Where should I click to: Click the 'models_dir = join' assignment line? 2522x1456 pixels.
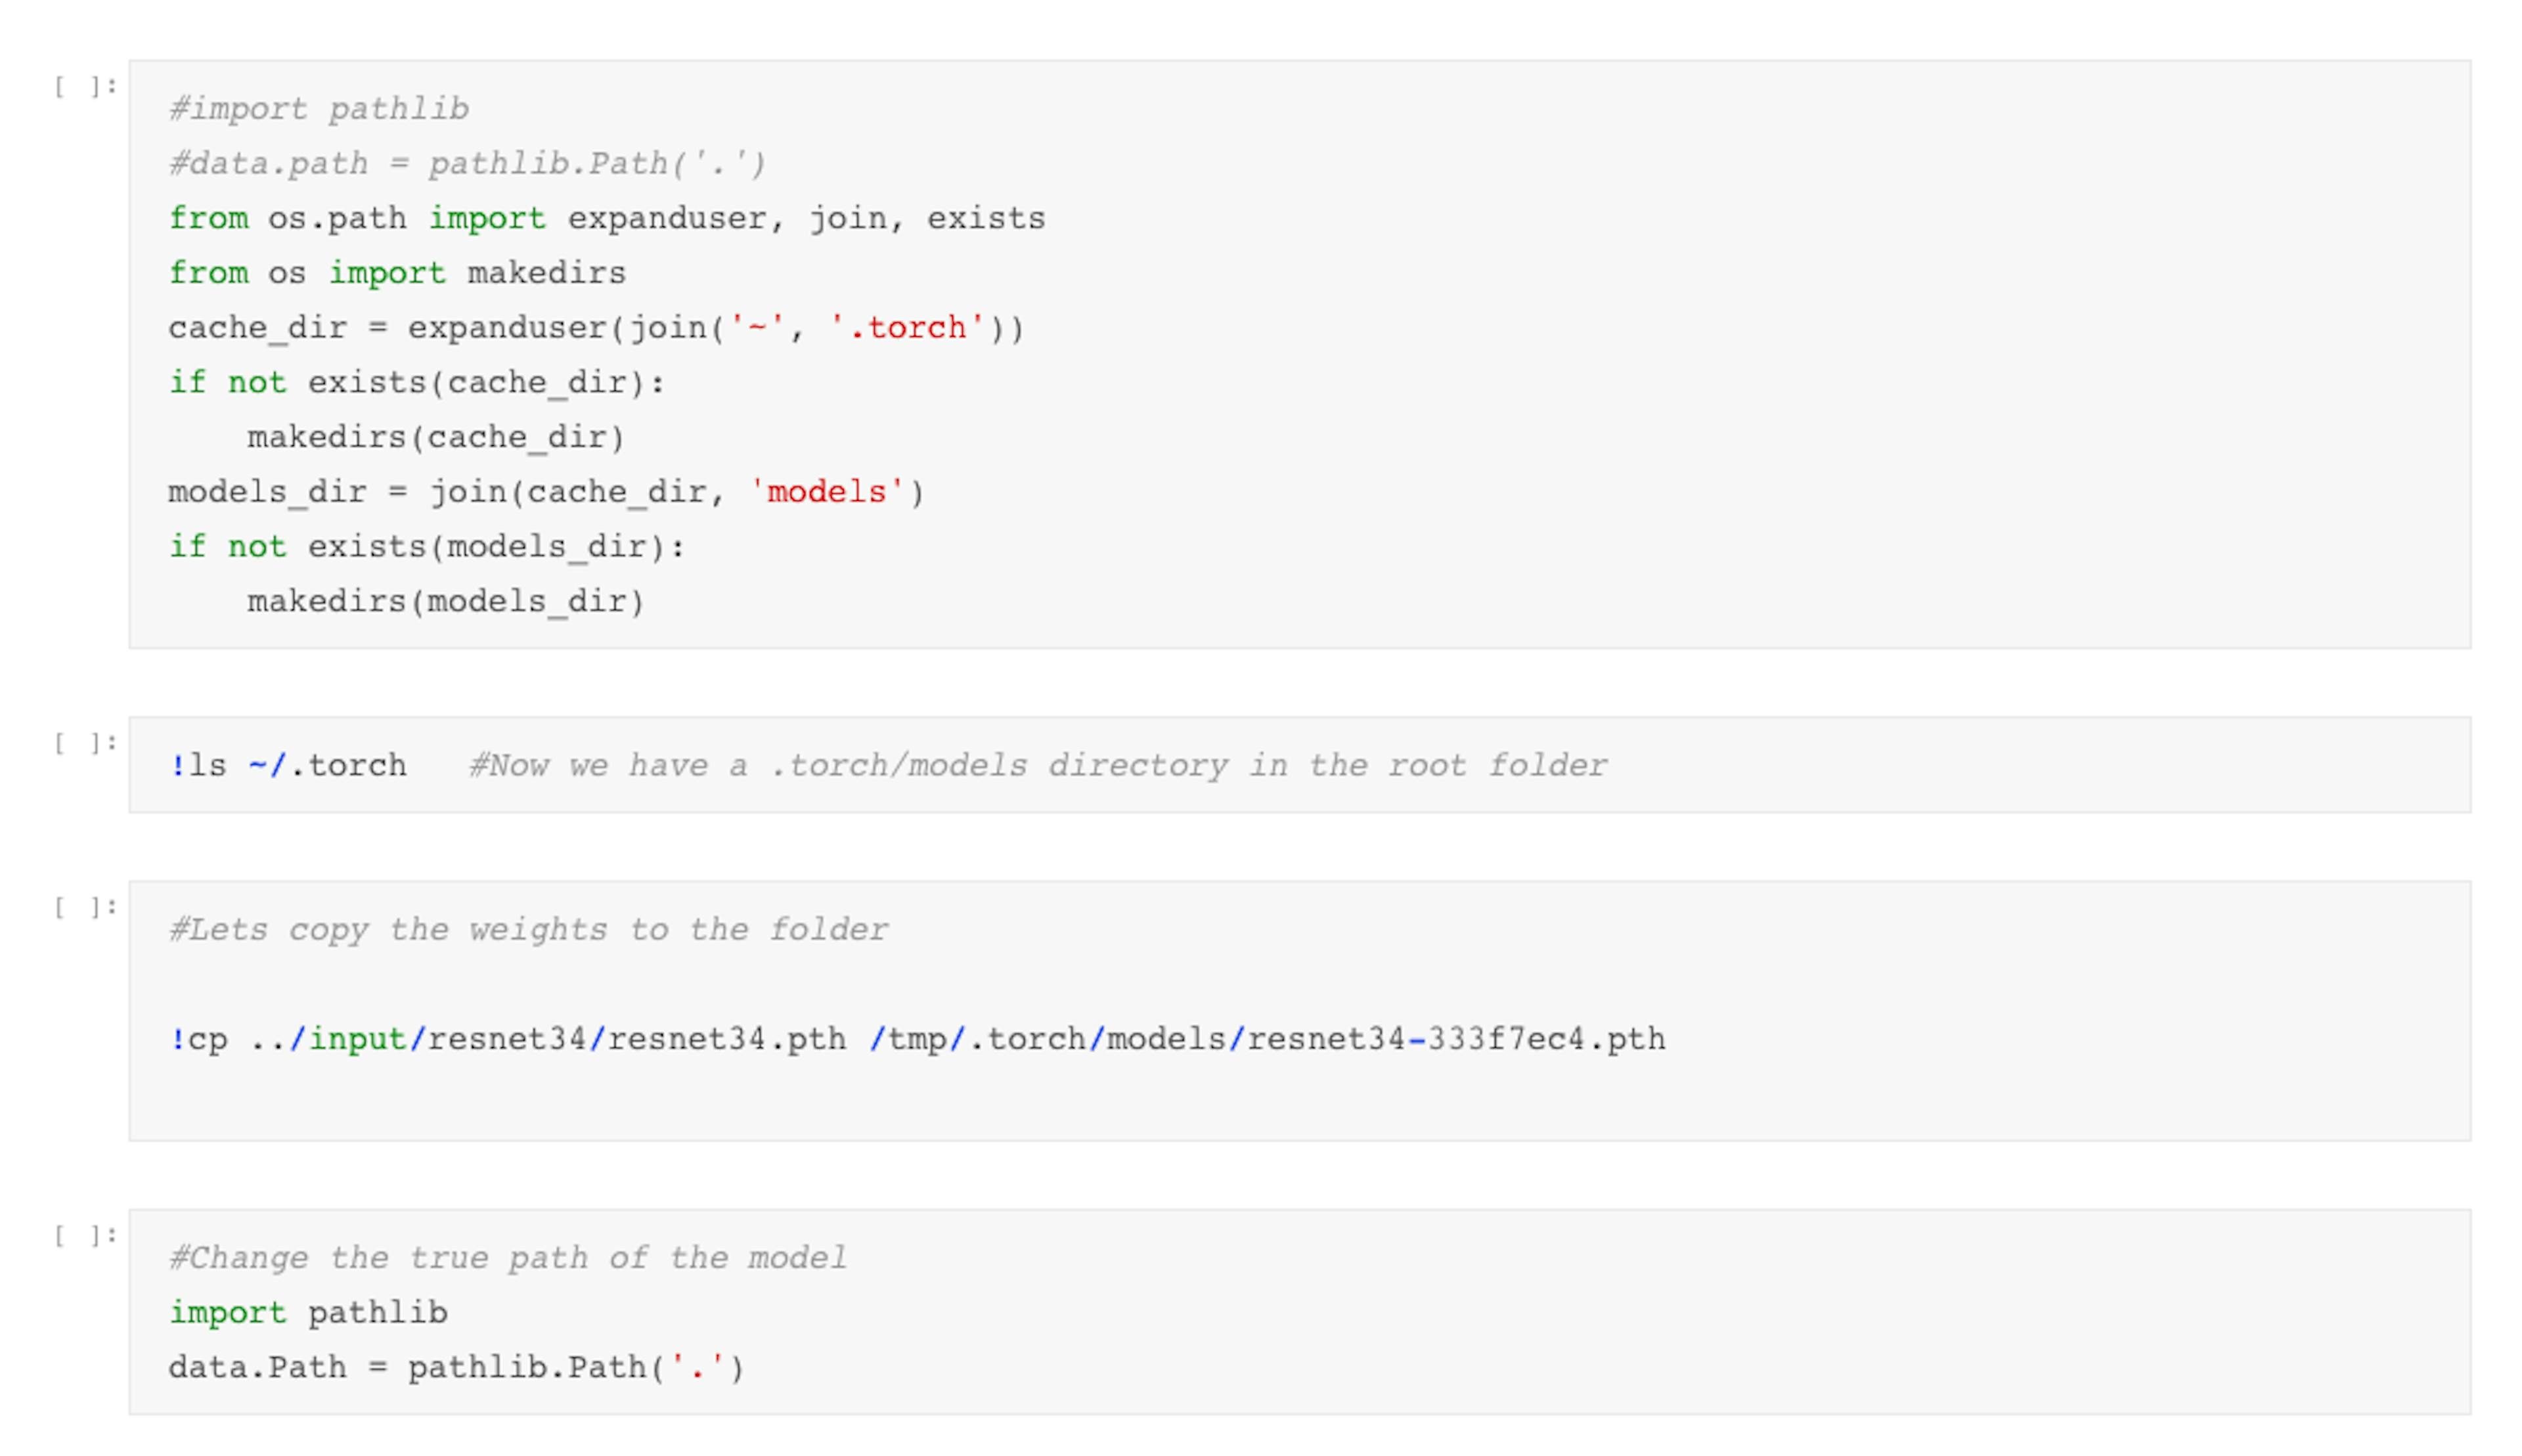[x=545, y=492]
